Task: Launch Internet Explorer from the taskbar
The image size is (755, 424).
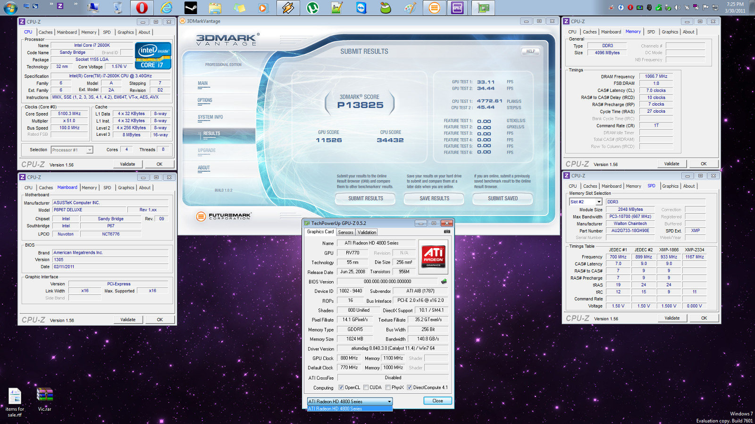Action: 166,8
